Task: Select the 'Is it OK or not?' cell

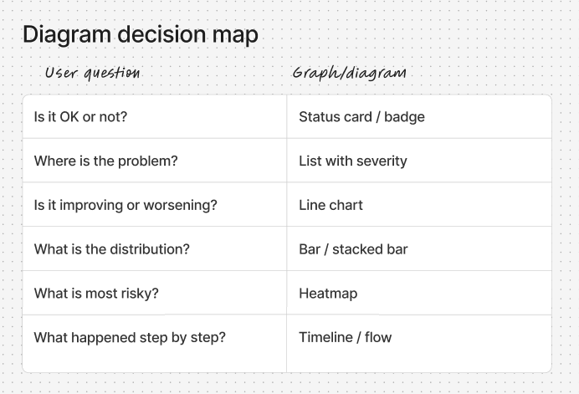Action: click(x=80, y=116)
